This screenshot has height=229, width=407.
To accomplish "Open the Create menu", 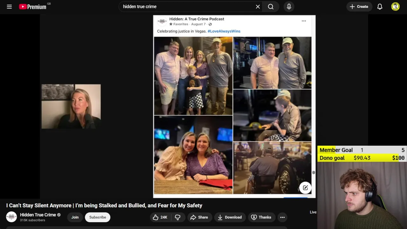I will coord(359,7).
